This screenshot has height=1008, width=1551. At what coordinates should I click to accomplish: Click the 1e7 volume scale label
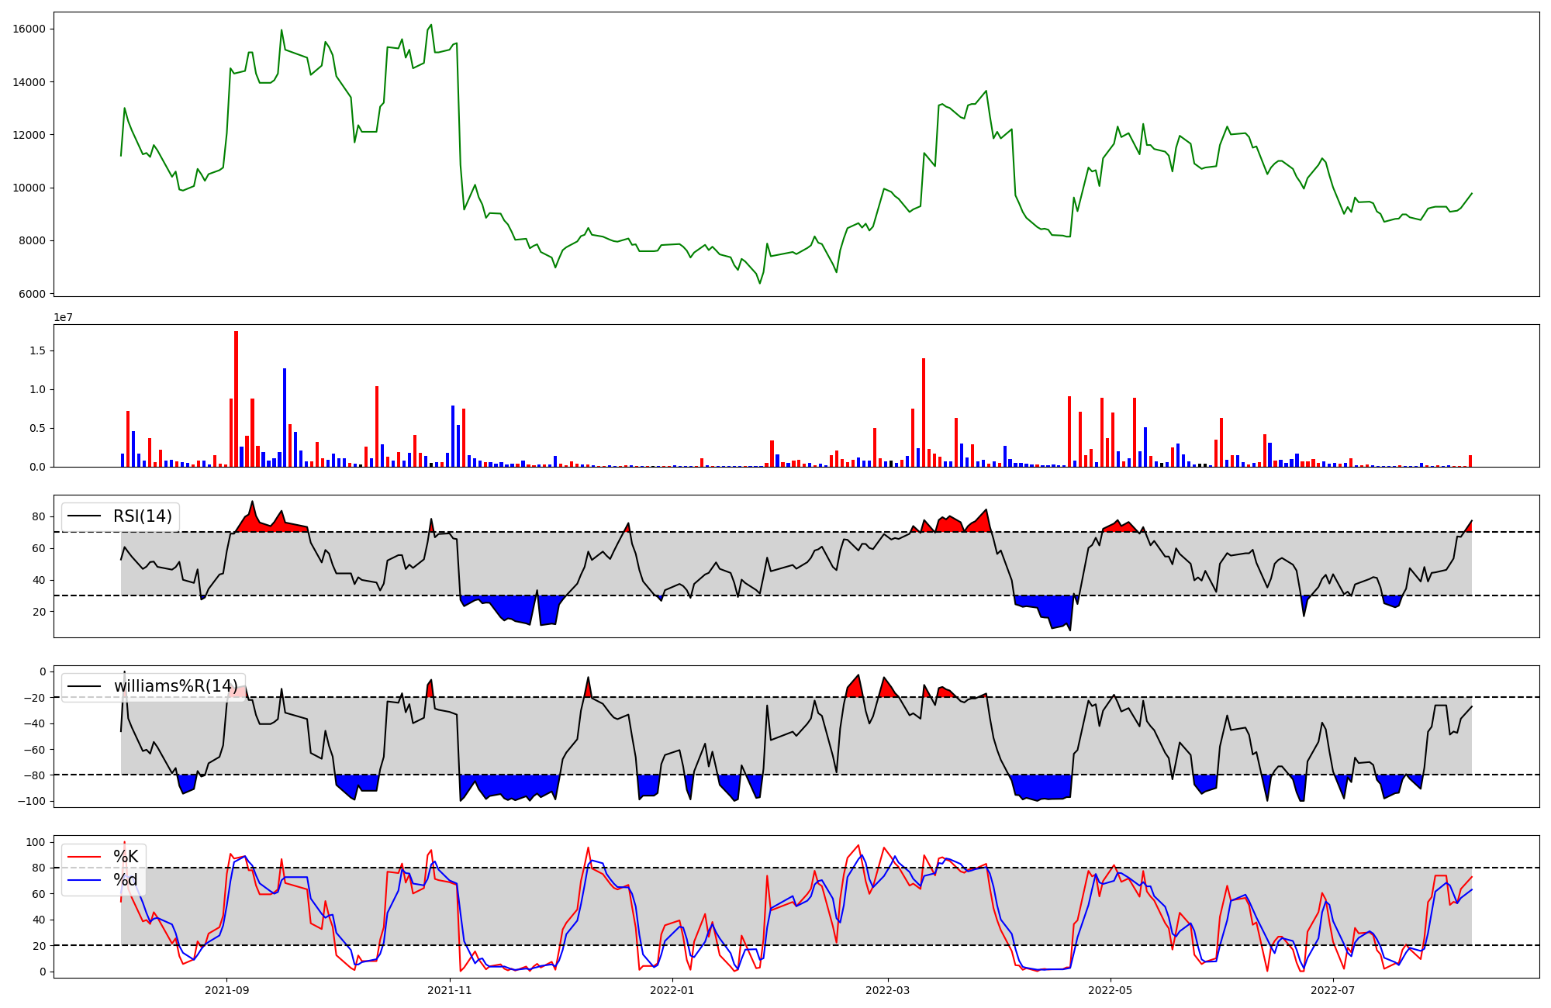pyautogui.click(x=63, y=317)
